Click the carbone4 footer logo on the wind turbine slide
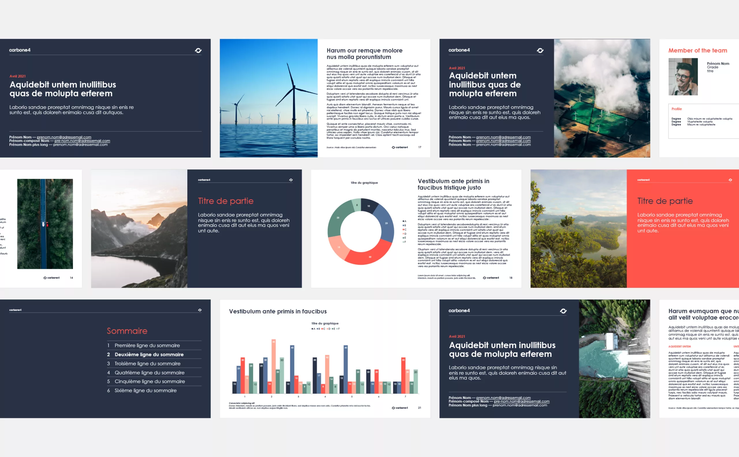Image resolution: width=739 pixels, height=457 pixels. pyautogui.click(x=400, y=147)
